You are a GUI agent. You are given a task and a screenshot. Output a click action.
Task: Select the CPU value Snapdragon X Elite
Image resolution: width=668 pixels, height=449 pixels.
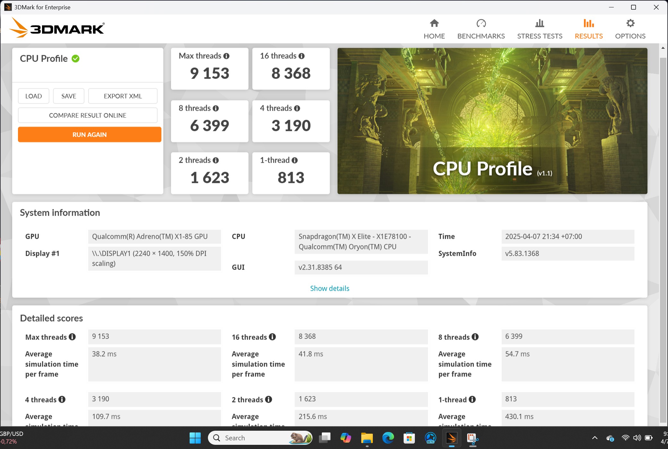(x=361, y=242)
